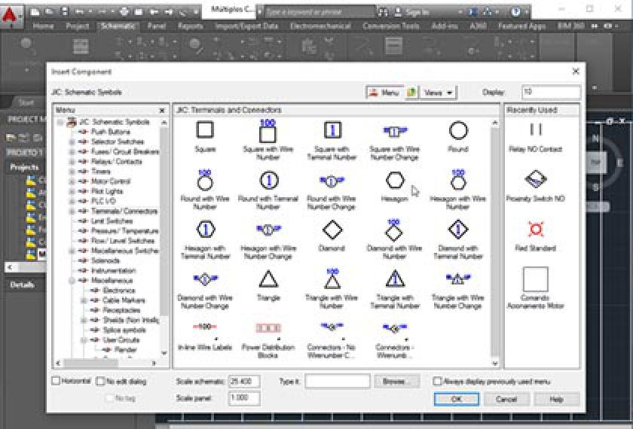Screen dimensions: 633x429
Task: Switch to the Panel ribbon tab
Action: (157, 26)
